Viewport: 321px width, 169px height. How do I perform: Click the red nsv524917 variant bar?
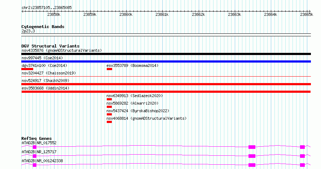(166, 84)
